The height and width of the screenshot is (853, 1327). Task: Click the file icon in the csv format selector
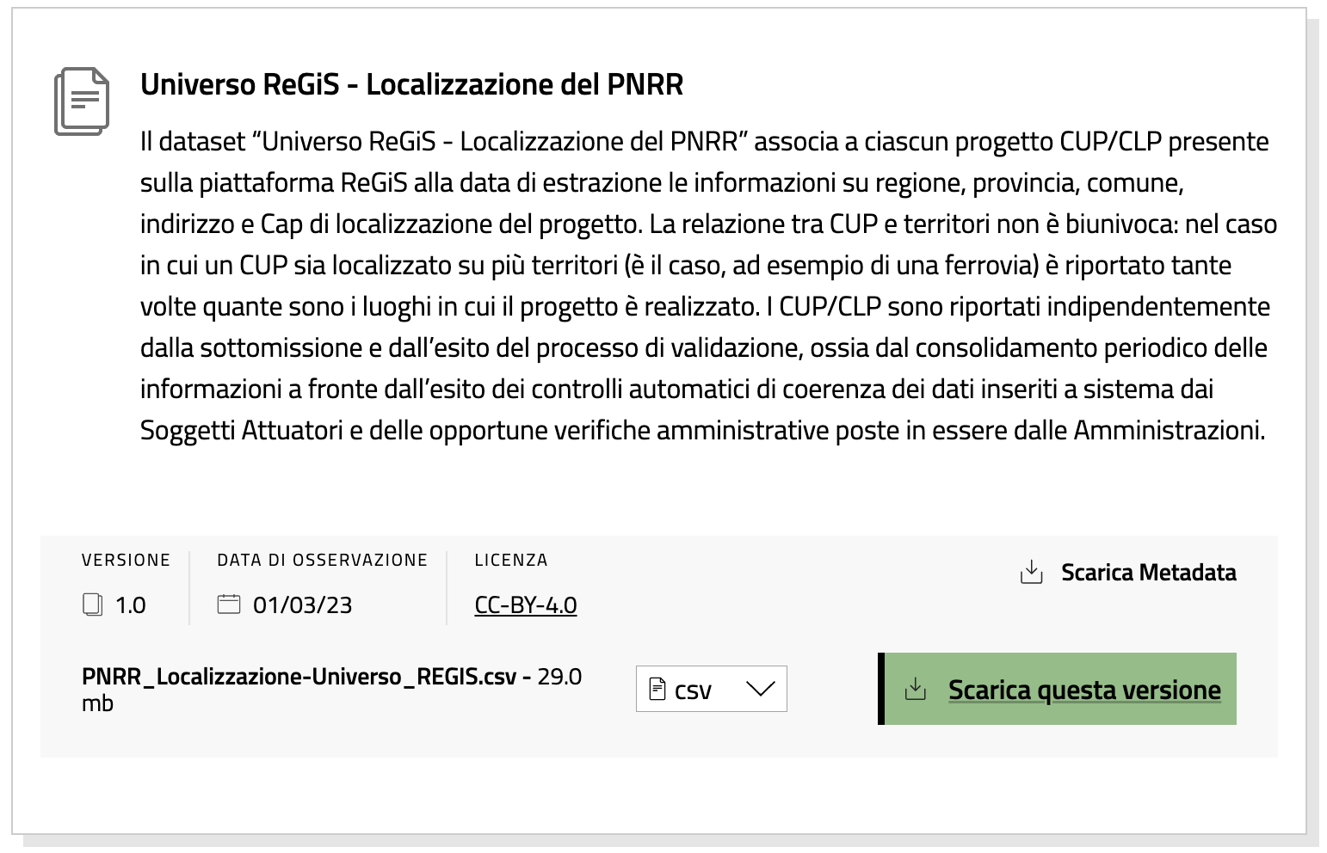coord(657,689)
